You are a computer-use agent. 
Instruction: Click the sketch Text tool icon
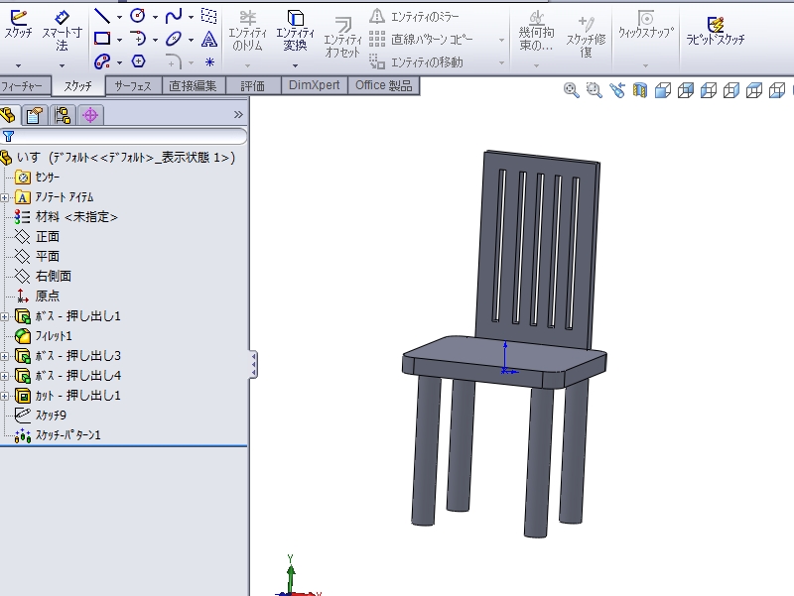pyautogui.click(x=209, y=39)
